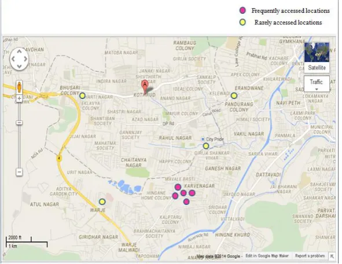Screen dimensions: 342x264
Task: Click the PANDURANG COLONY map label
Action: [239, 107]
